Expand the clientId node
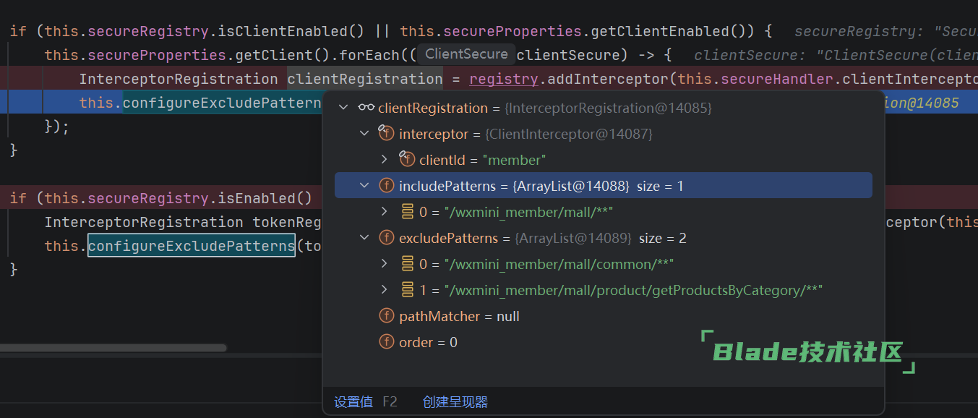The width and height of the screenshot is (978, 418). click(x=385, y=160)
